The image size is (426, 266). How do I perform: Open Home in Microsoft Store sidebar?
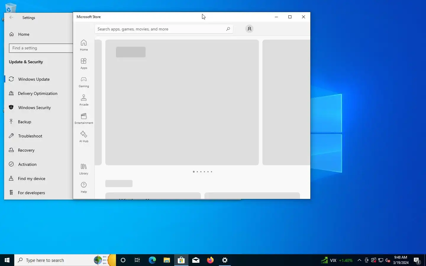click(x=84, y=45)
